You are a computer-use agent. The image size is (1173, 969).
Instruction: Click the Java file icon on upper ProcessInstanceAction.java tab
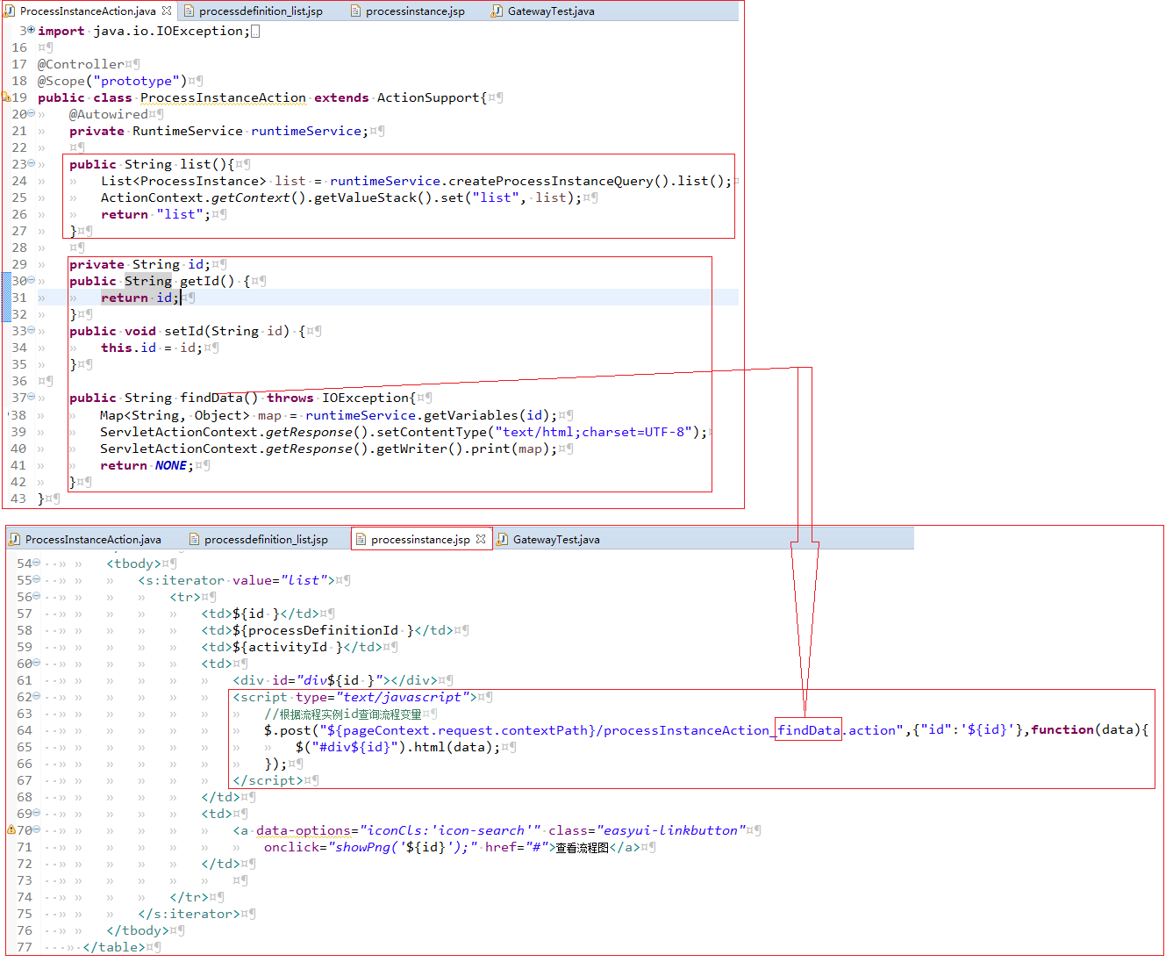[10, 11]
